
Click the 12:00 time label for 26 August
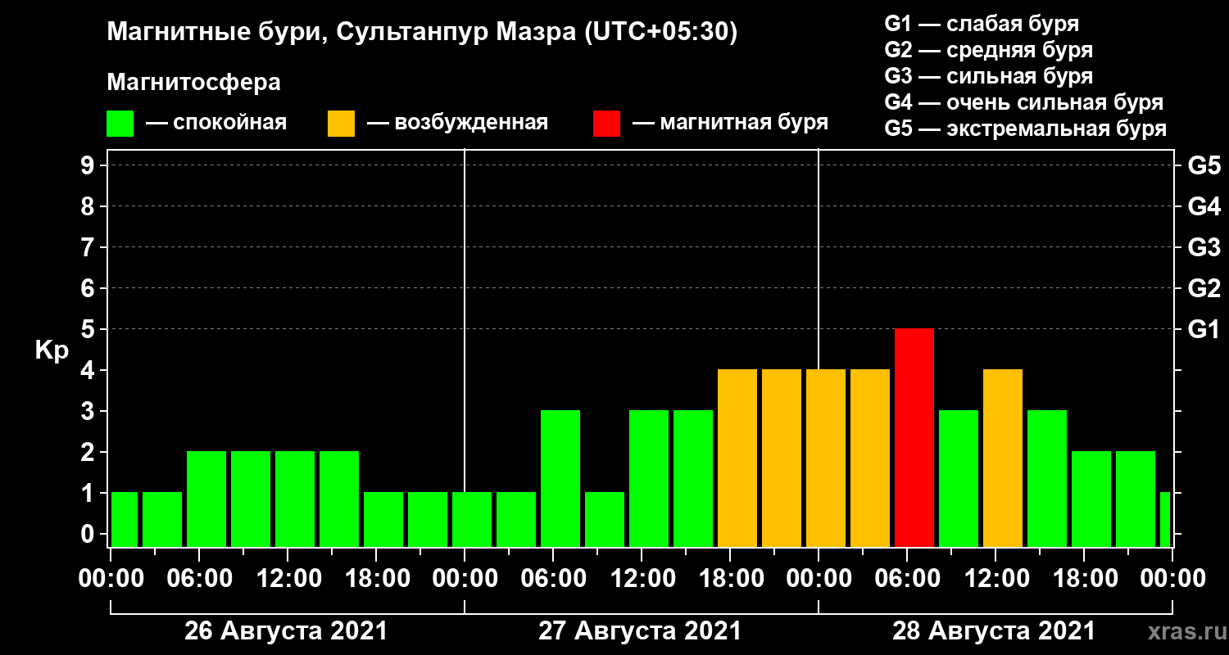click(288, 579)
